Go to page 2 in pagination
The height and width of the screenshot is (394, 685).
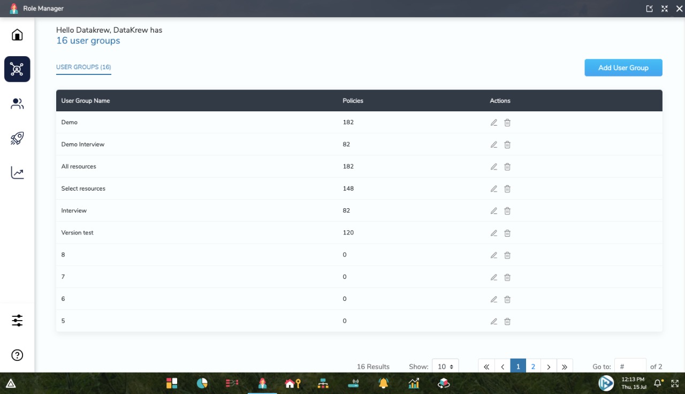533,367
